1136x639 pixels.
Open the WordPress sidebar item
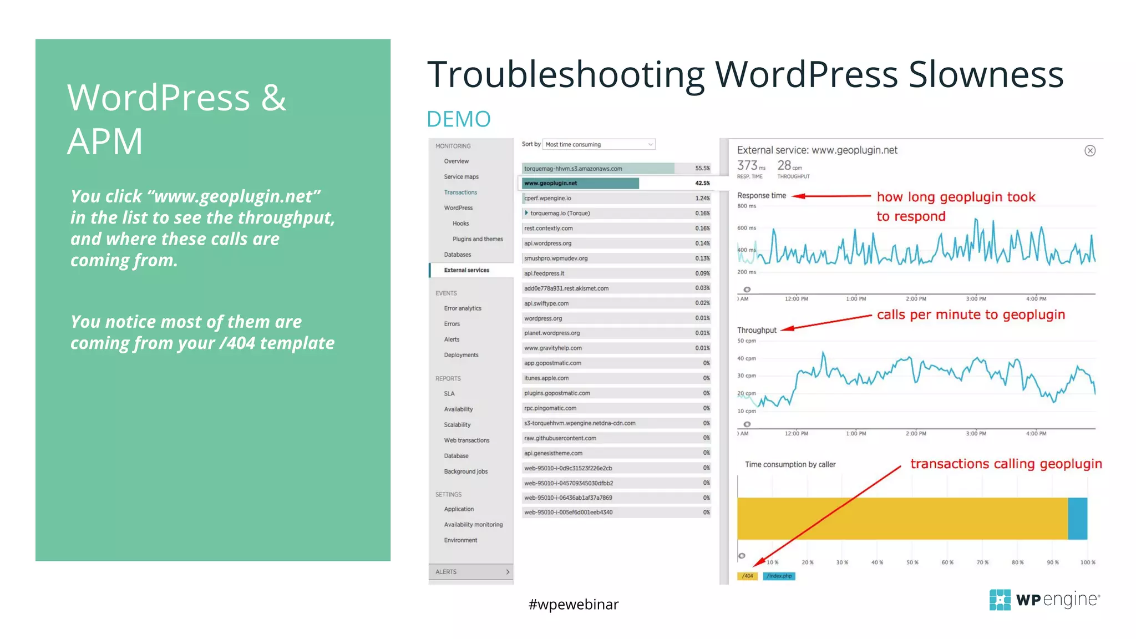point(458,208)
